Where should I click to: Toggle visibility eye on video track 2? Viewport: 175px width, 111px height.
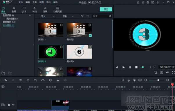click(13, 105)
